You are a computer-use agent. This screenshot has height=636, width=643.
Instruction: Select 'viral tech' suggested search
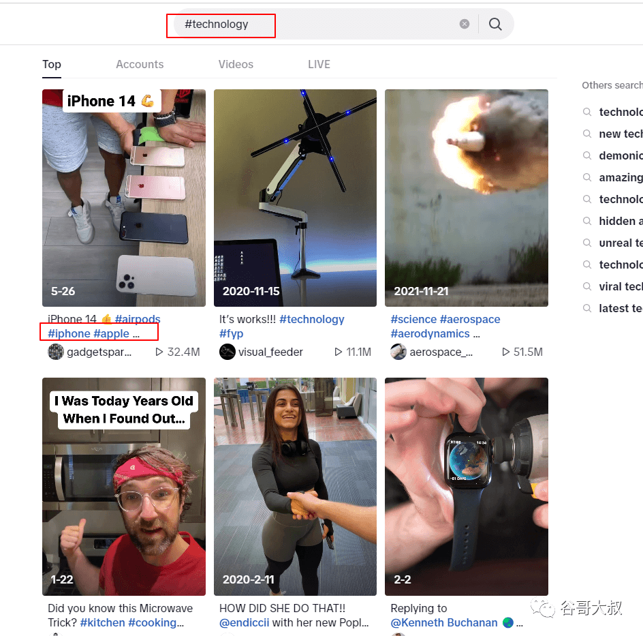point(620,286)
